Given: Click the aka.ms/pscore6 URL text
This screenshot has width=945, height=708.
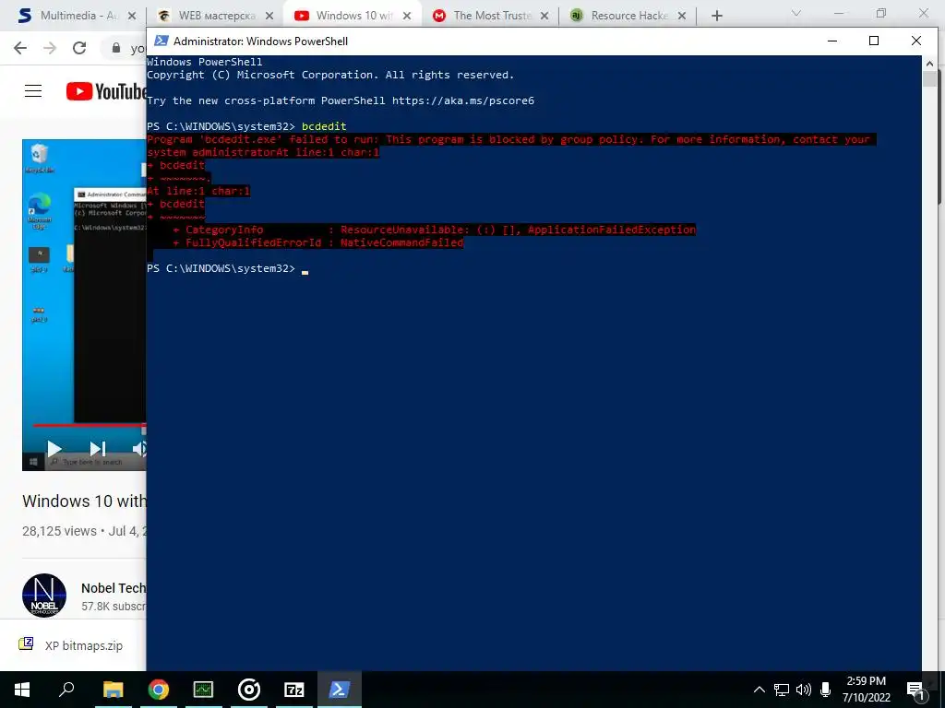Looking at the screenshot, I should tap(463, 100).
